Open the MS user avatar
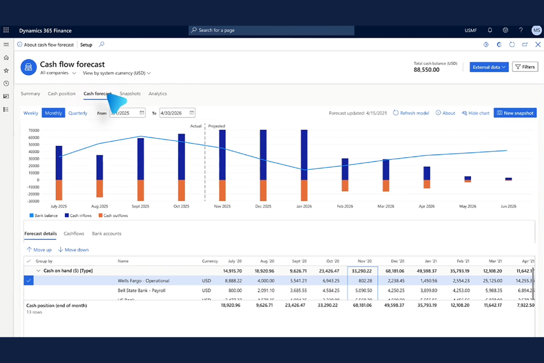This screenshot has height=363, width=544. click(x=537, y=30)
